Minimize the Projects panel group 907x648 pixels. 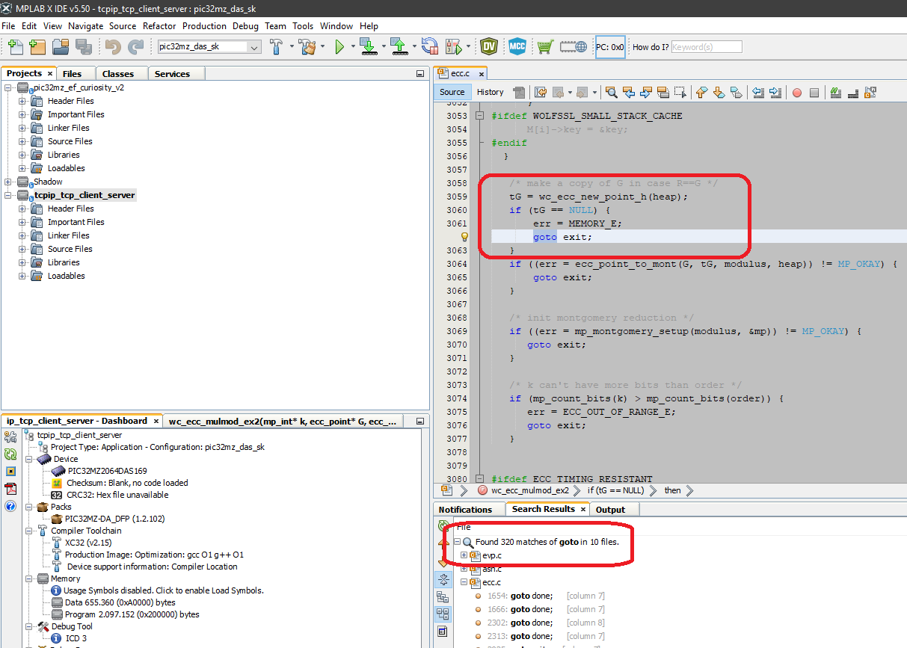[419, 73]
